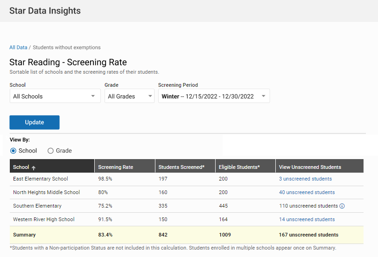
Task: Go to All Data breadcrumb link
Action: coord(18,48)
